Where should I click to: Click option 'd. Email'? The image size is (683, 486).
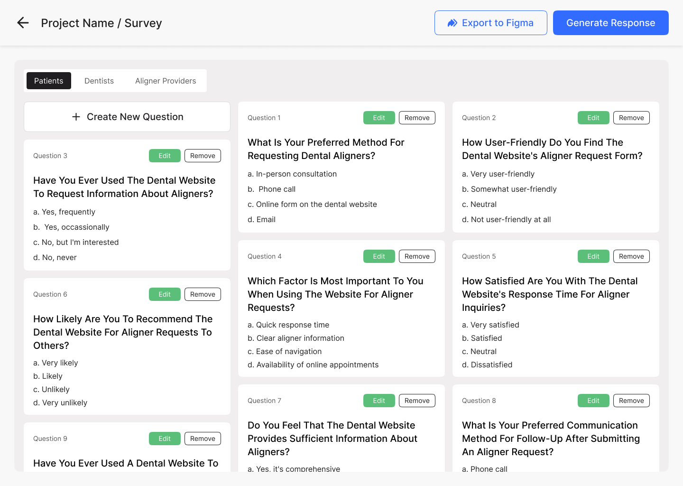(261, 220)
